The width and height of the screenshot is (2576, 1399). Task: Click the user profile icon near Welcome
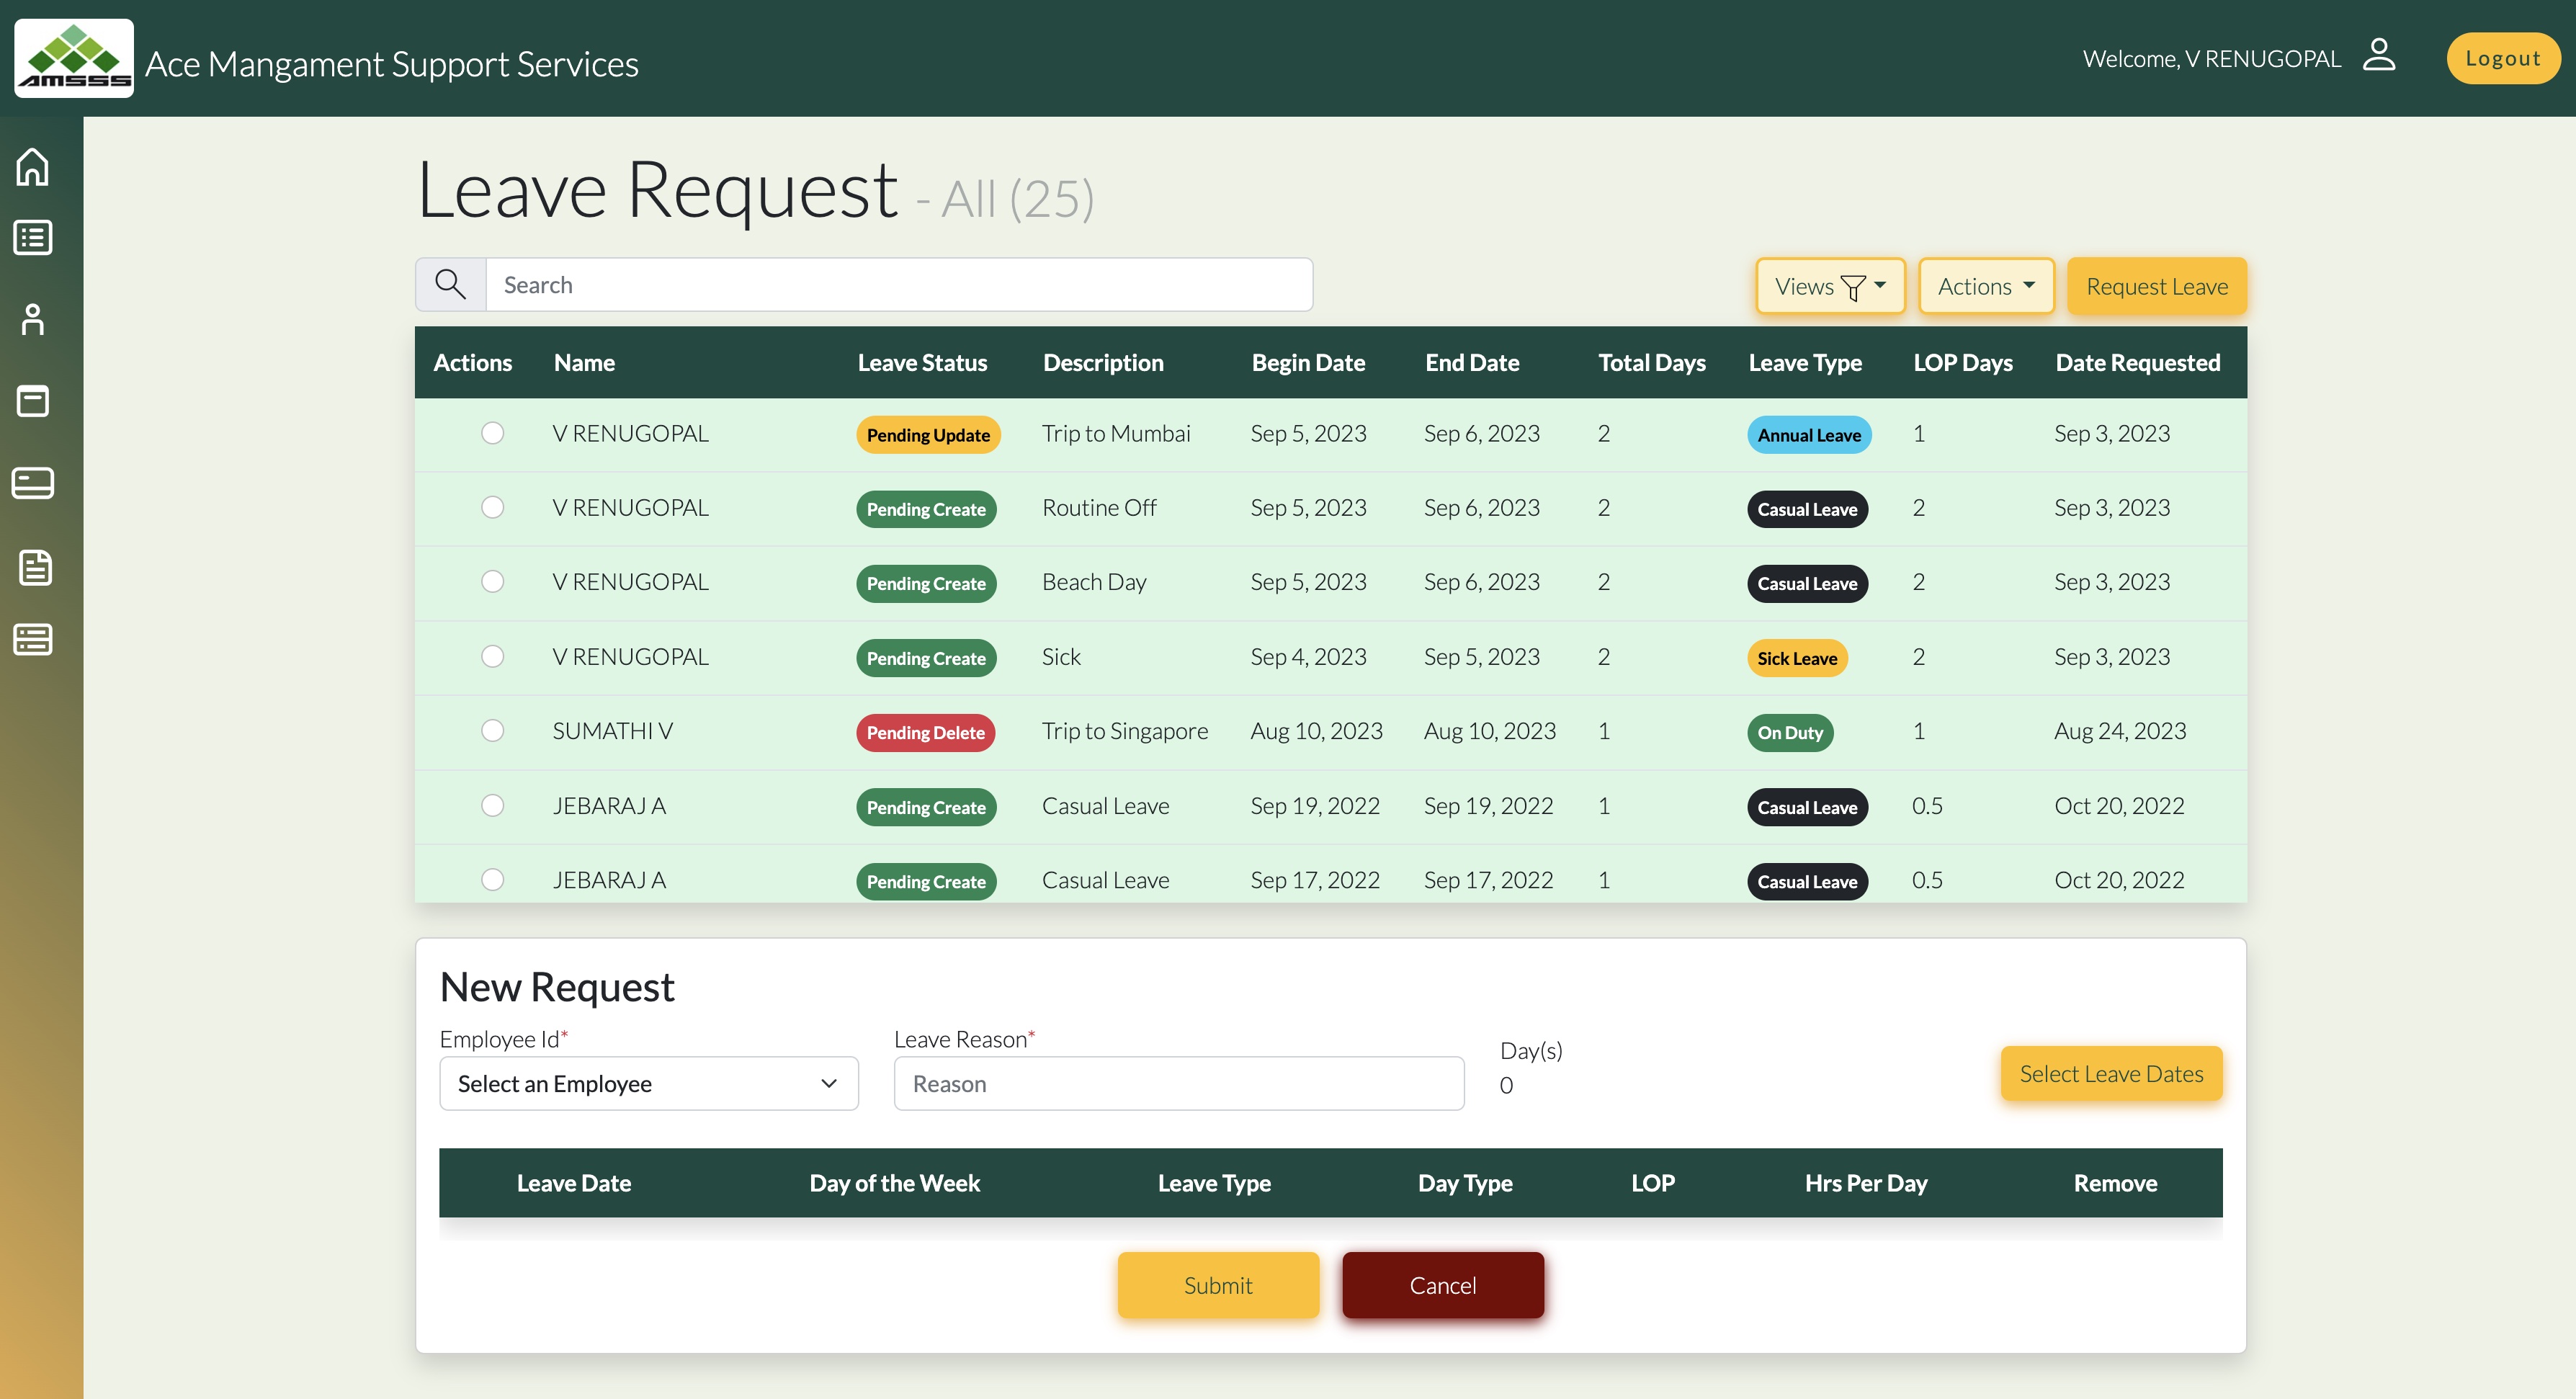(2379, 56)
